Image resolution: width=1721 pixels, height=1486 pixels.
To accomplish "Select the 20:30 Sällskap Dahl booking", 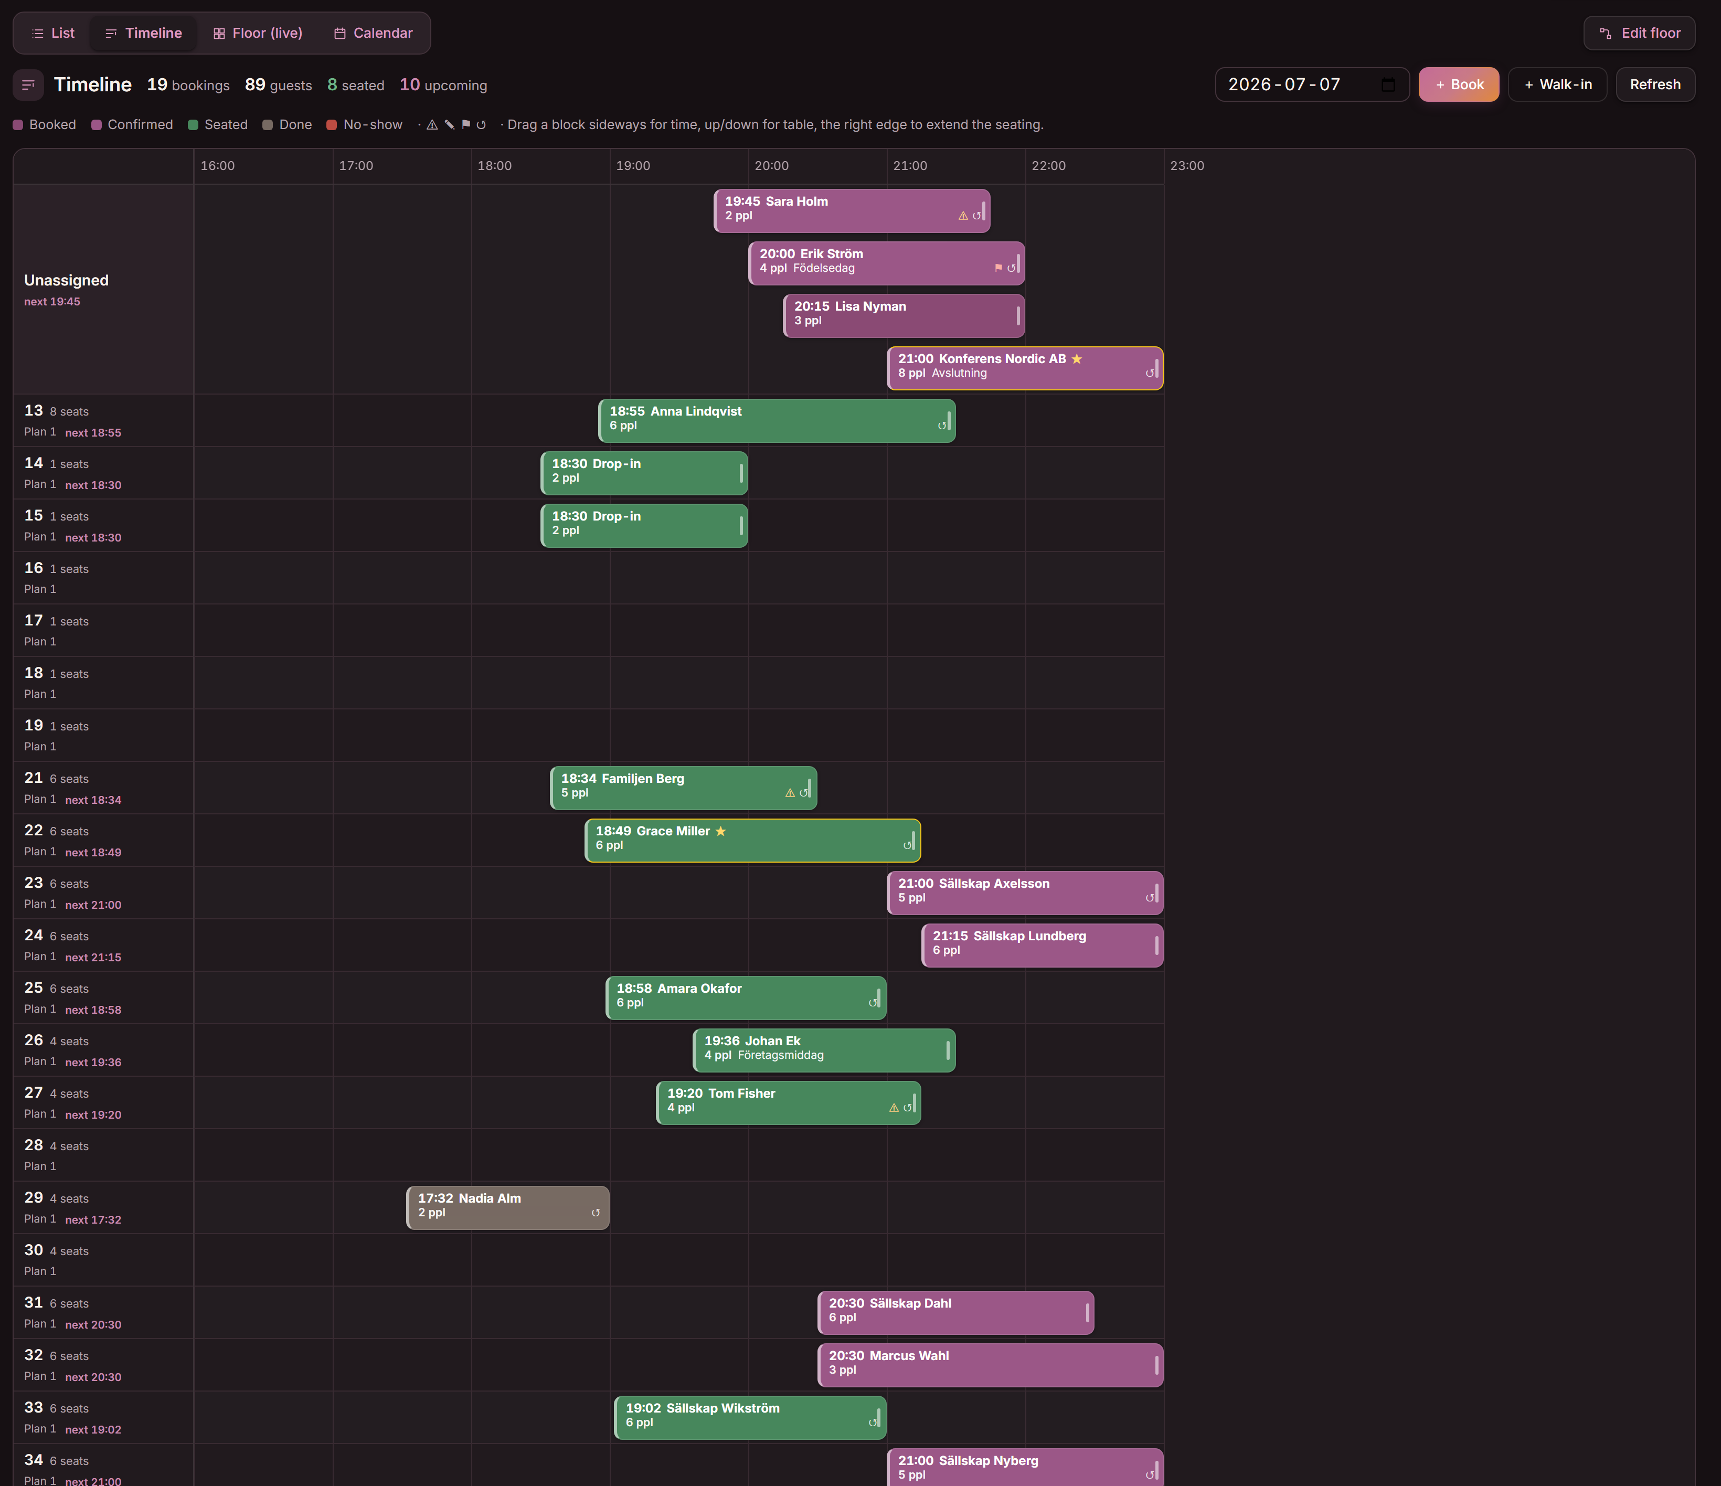I will 956,1313.
